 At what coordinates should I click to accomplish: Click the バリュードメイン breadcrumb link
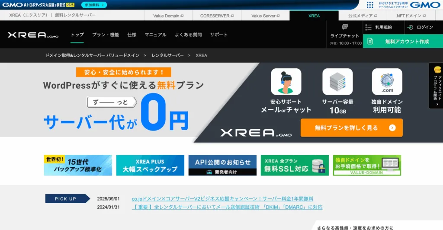tap(93, 55)
